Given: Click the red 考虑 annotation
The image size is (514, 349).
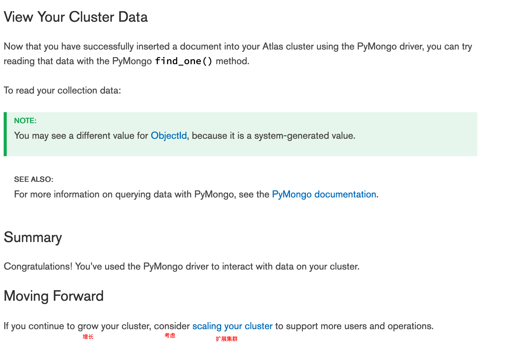Looking at the screenshot, I should [170, 336].
